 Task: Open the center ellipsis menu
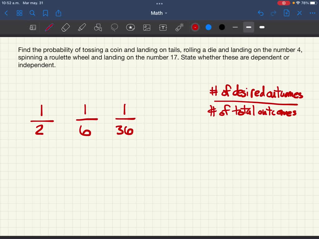[159, 4]
